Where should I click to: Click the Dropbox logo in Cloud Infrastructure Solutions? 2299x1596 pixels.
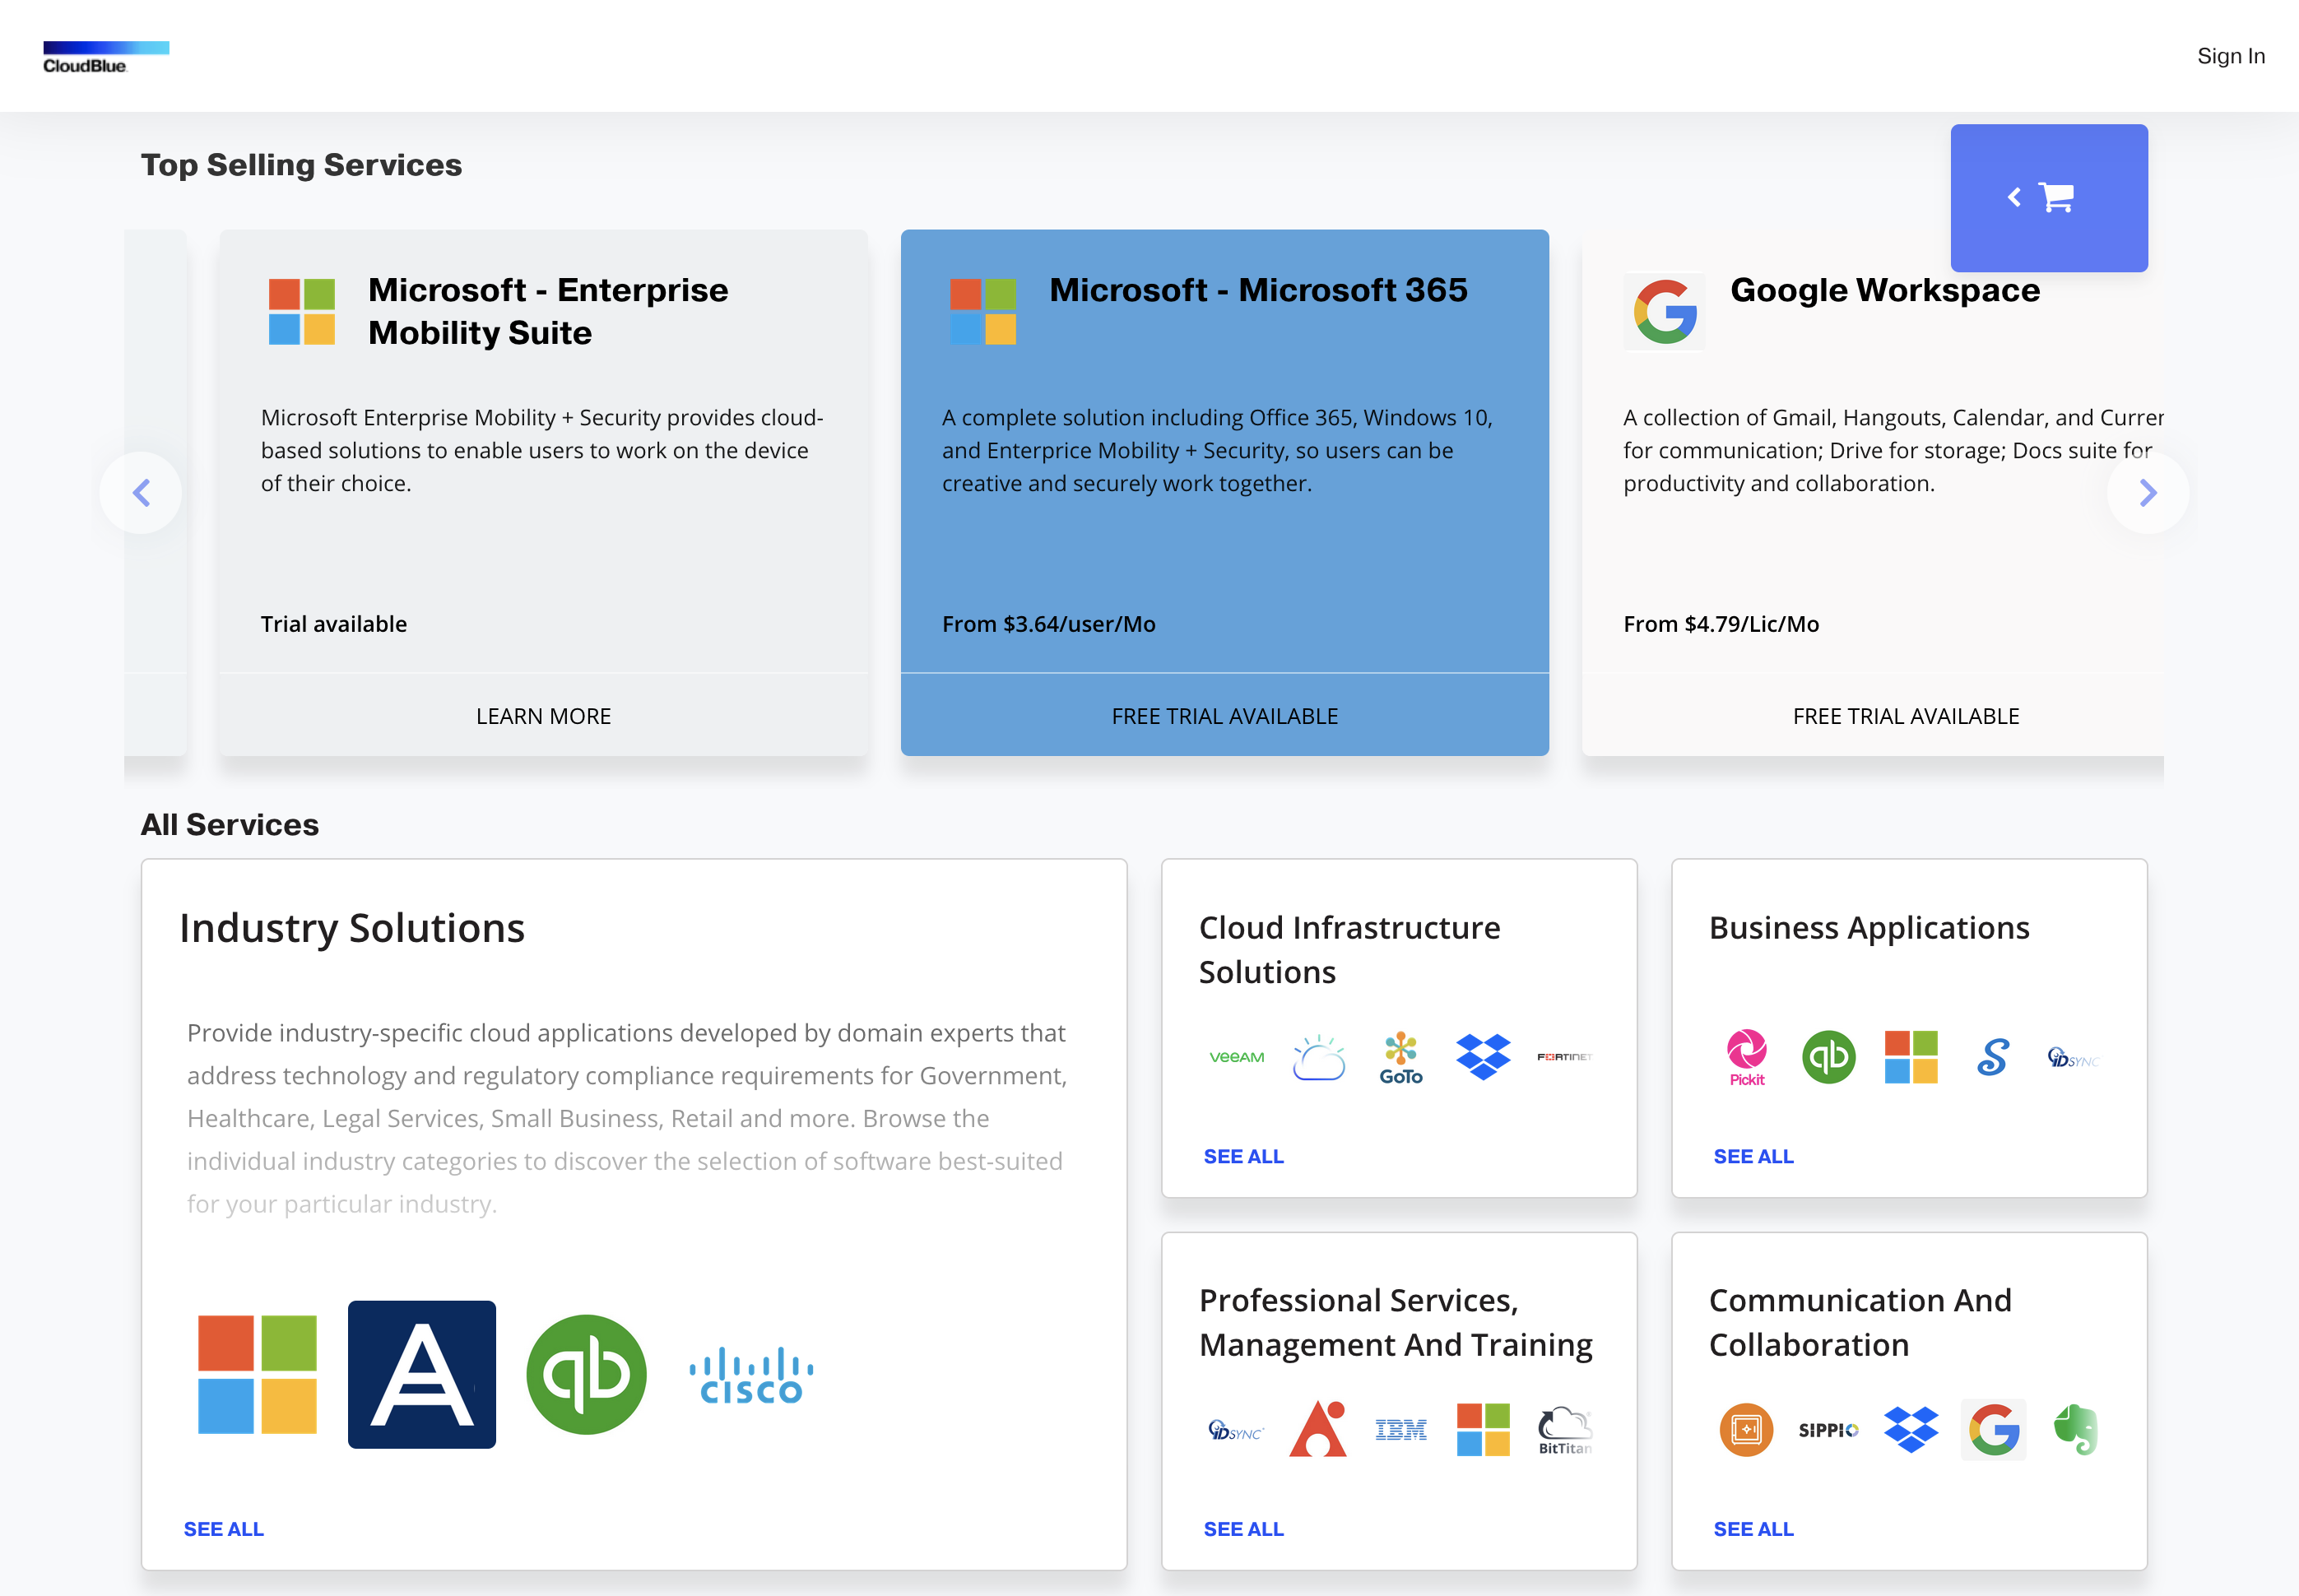(x=1482, y=1057)
